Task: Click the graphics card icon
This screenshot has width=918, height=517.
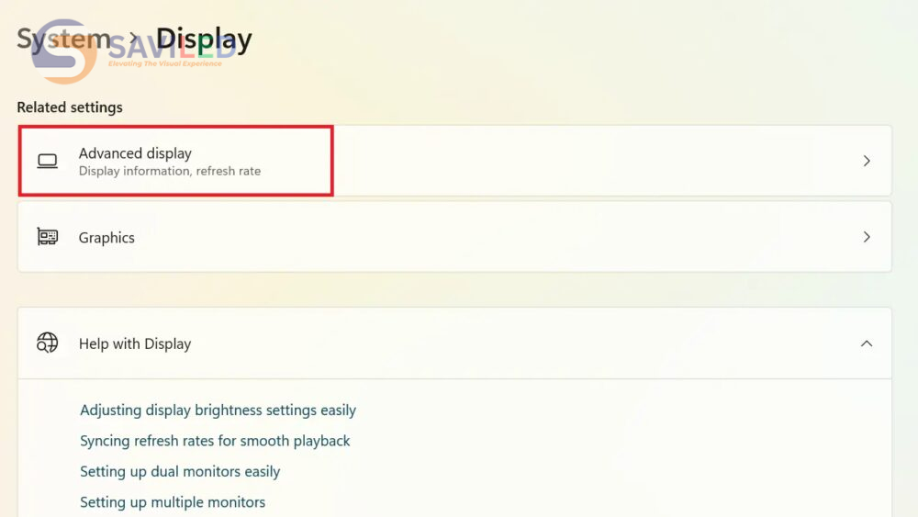Action: [x=48, y=237]
